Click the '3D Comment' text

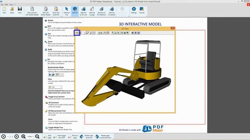point(54,103)
